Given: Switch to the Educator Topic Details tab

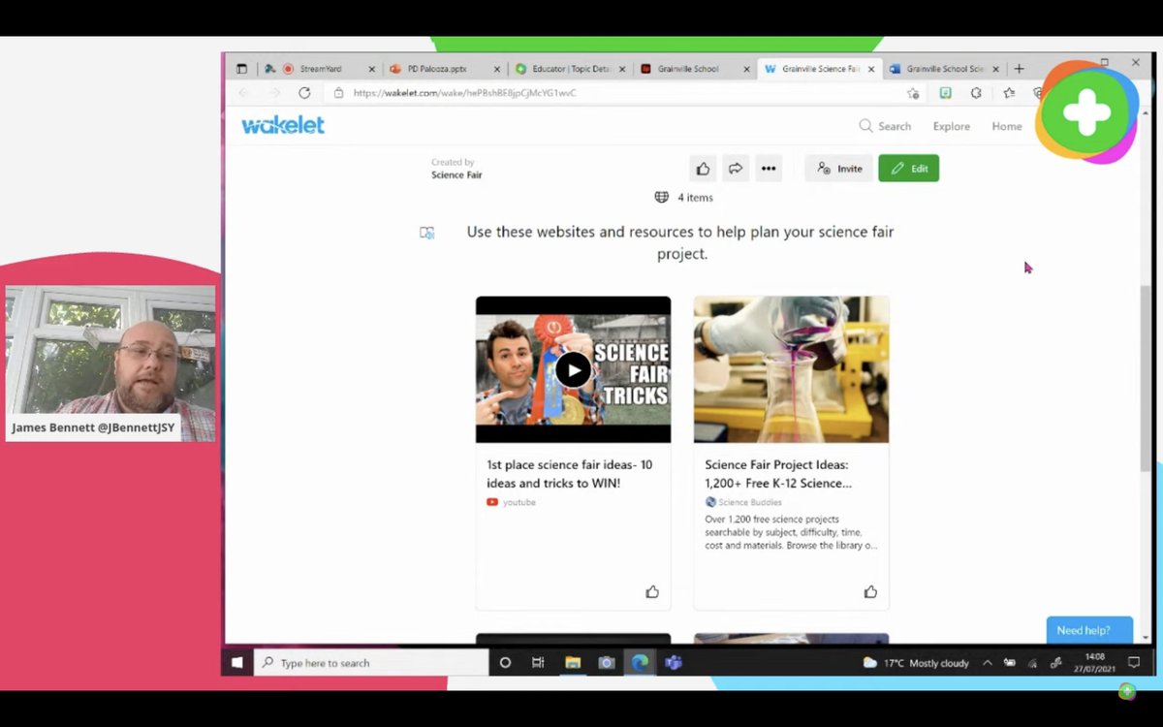Looking at the screenshot, I should (570, 69).
